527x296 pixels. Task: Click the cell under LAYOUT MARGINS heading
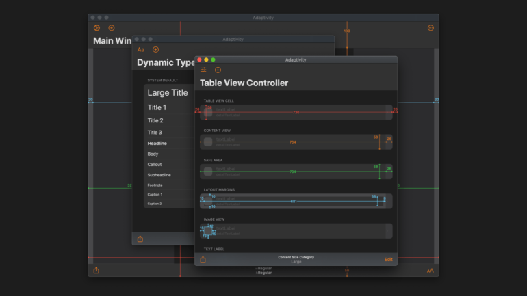coord(296,202)
